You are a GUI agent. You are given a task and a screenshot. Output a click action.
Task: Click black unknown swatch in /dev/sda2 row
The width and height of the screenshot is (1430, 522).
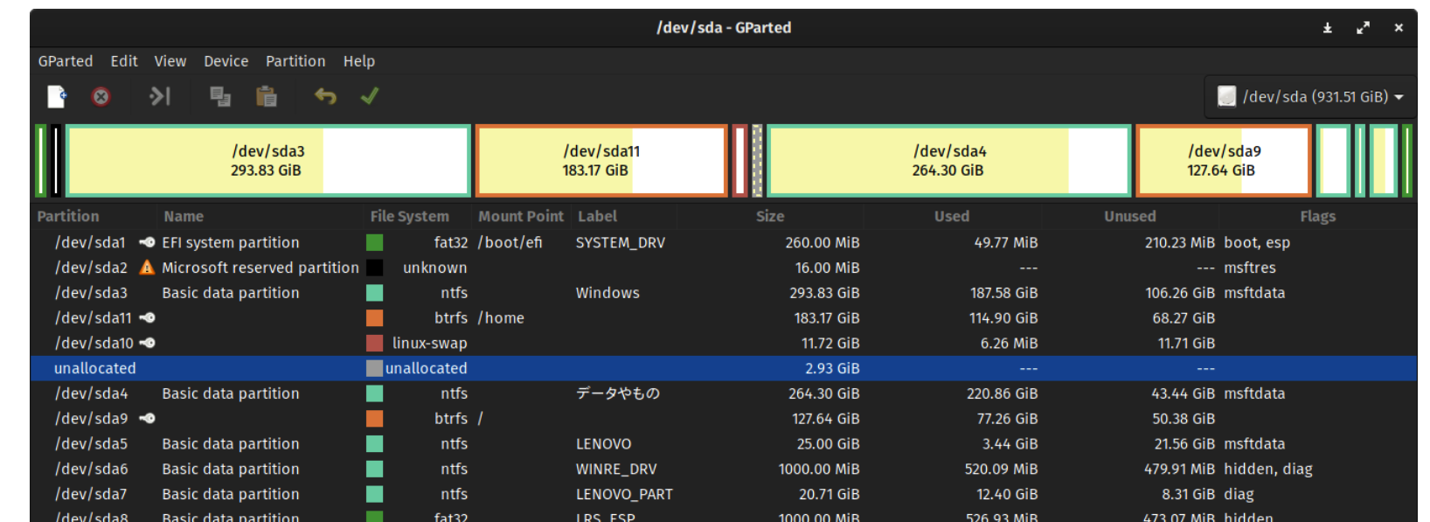[x=374, y=268]
